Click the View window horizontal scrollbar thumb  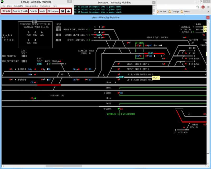[x=64, y=166]
